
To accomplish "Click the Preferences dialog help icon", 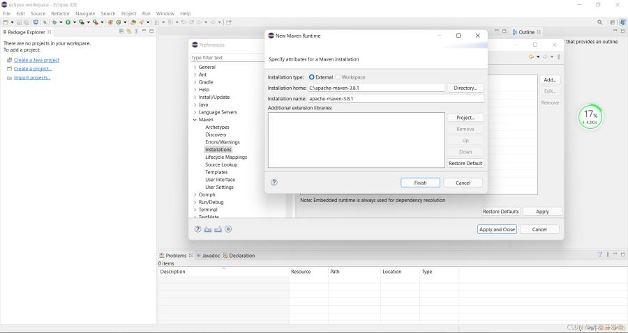I will [197, 229].
